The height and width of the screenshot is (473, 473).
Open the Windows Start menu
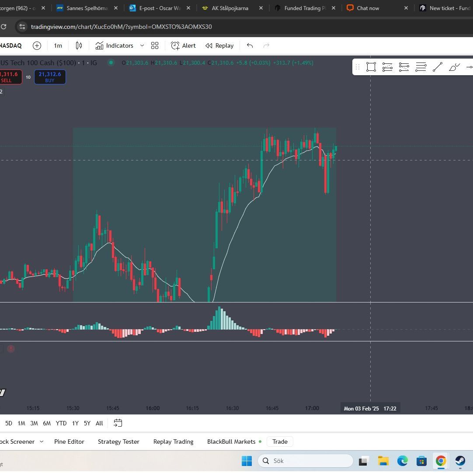click(247, 461)
